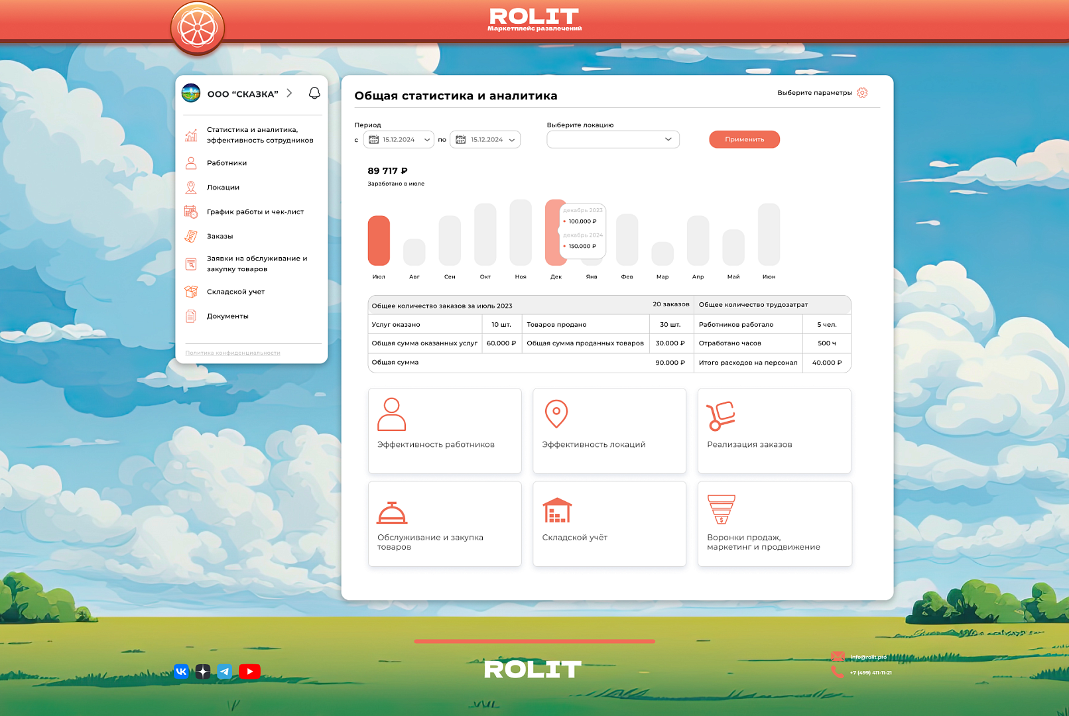Select Заказы in sidebar menu
This screenshot has height=716, width=1069.
tap(220, 237)
